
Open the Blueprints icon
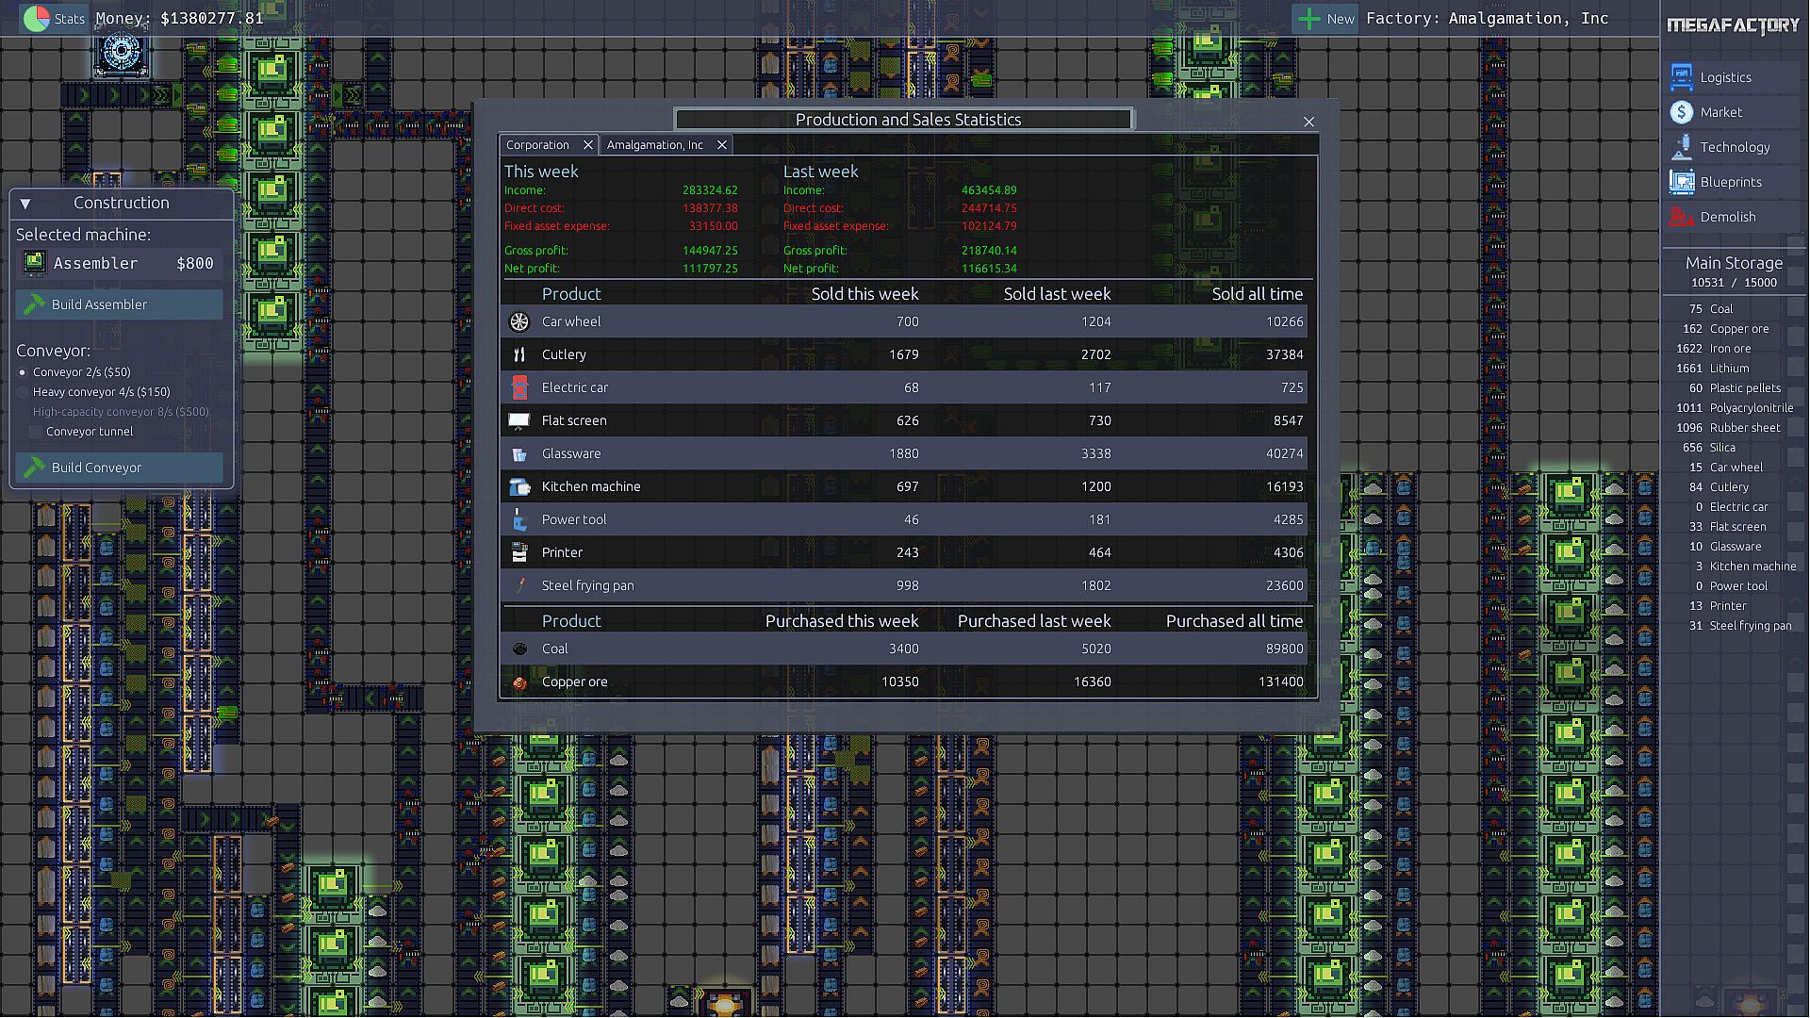1681,182
